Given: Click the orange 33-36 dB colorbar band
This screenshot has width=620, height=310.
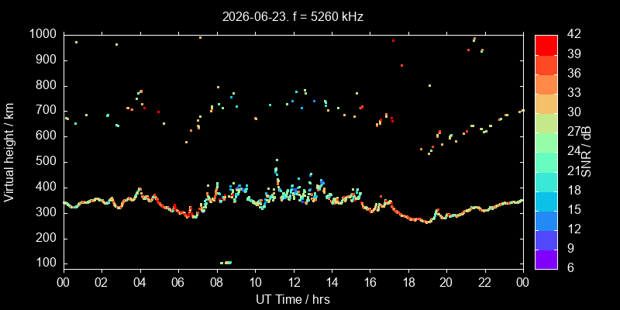Looking at the screenshot, I should 546,84.
